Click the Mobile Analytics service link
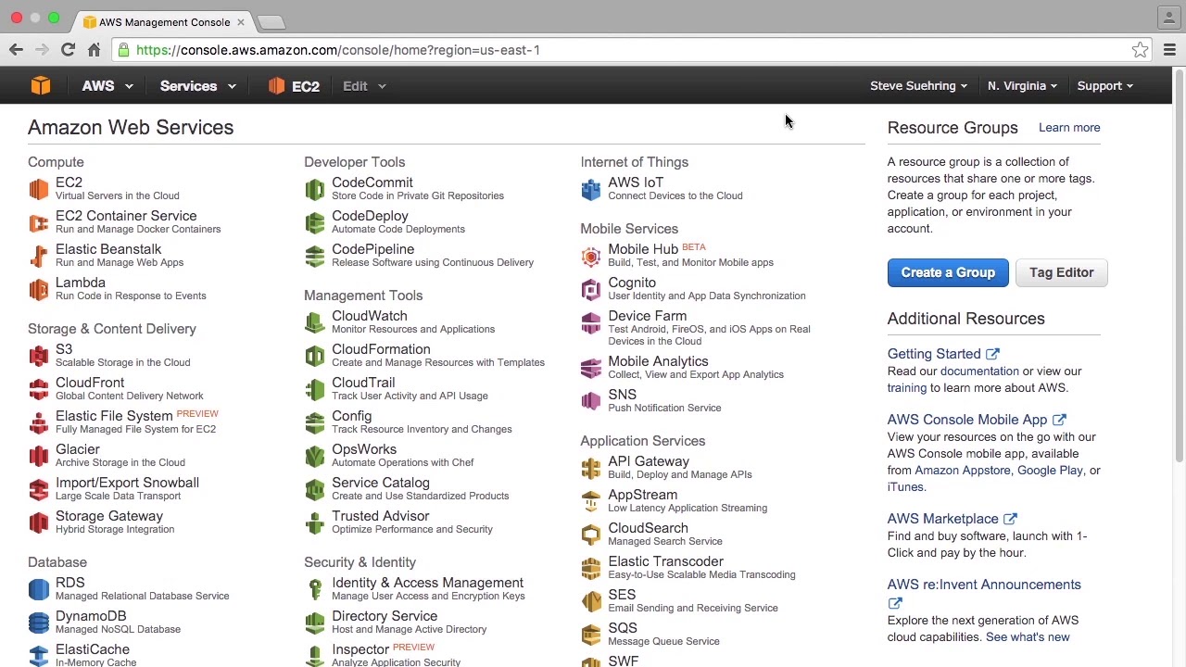 (658, 361)
